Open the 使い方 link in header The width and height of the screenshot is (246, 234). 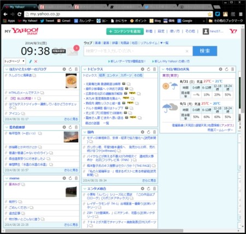coord(174,31)
